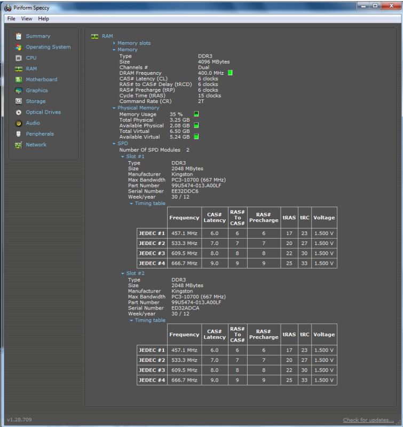403x427 pixels.
Task: Click the Check for updates link
Action: (x=368, y=420)
